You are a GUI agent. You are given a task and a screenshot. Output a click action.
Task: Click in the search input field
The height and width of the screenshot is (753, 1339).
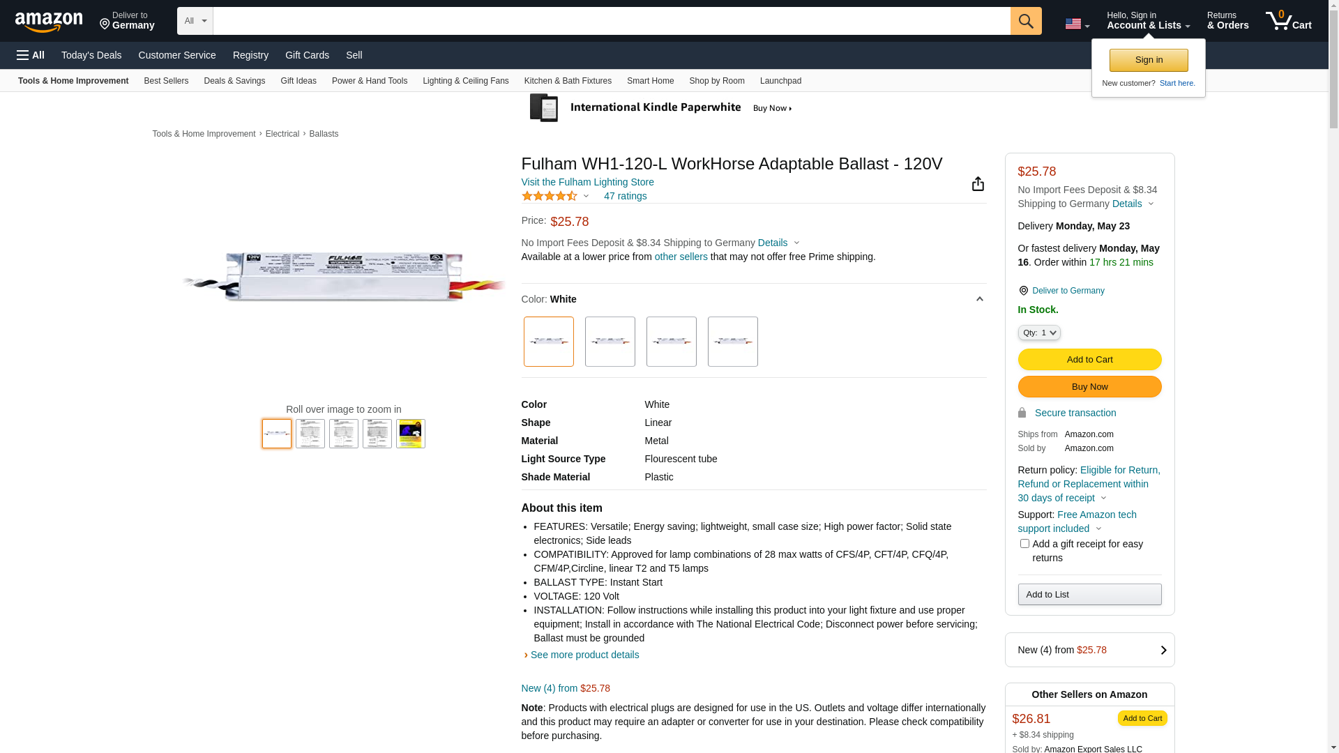611,21
